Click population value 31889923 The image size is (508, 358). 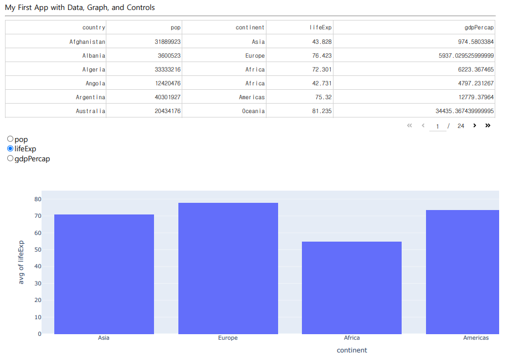(x=144, y=42)
